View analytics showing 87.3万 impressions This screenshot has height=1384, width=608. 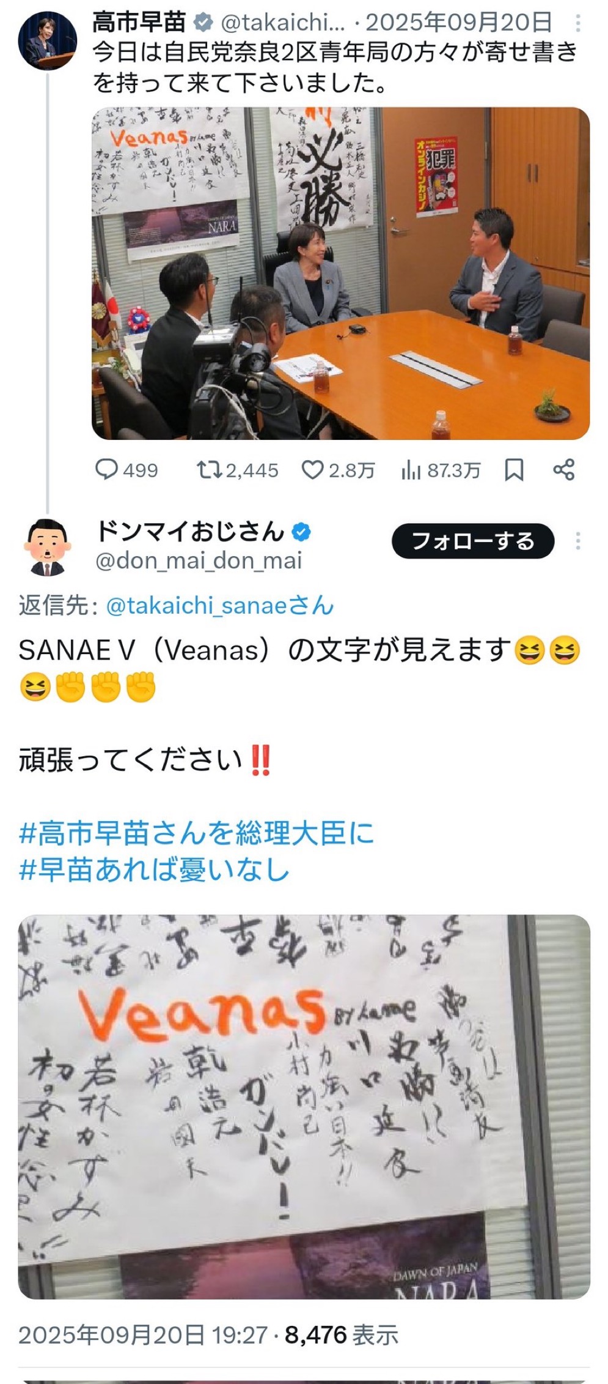441,470
